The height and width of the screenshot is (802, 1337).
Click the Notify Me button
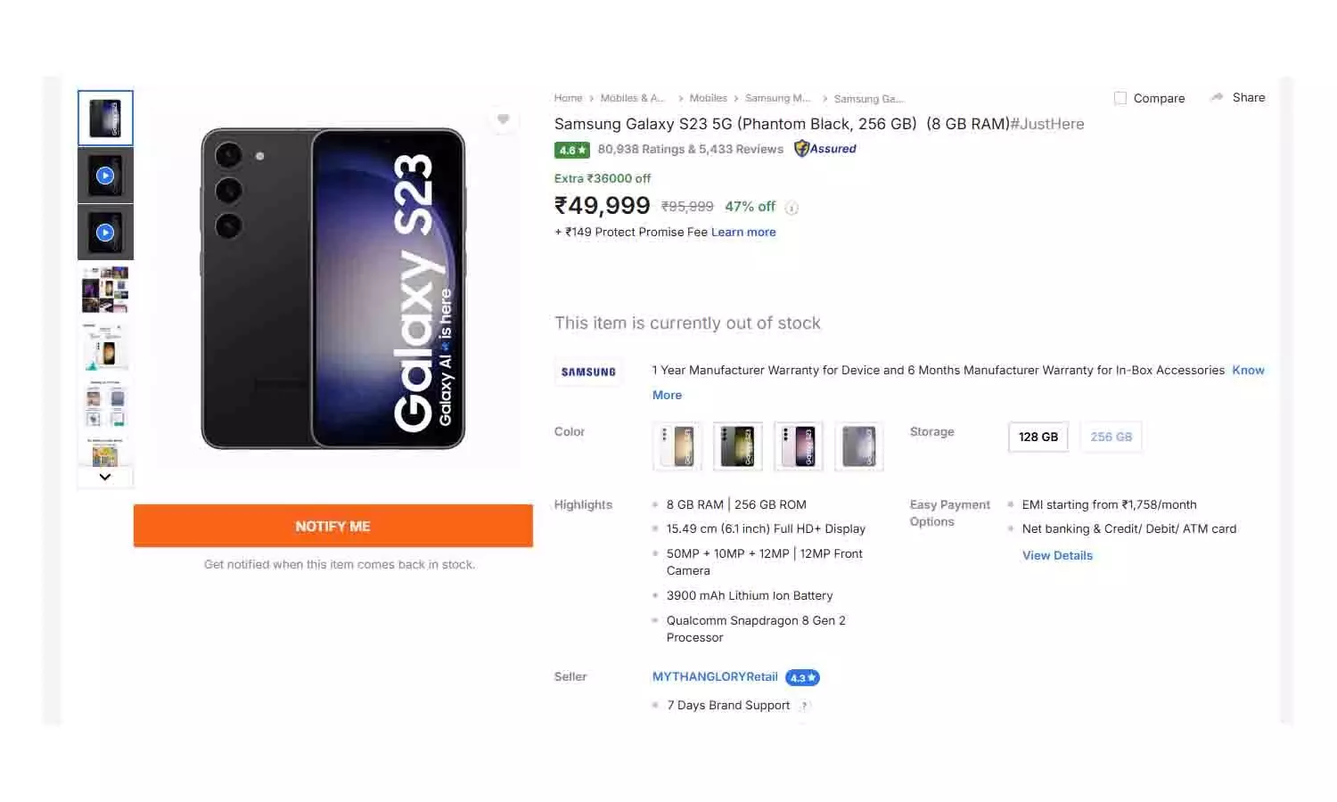coord(332,526)
